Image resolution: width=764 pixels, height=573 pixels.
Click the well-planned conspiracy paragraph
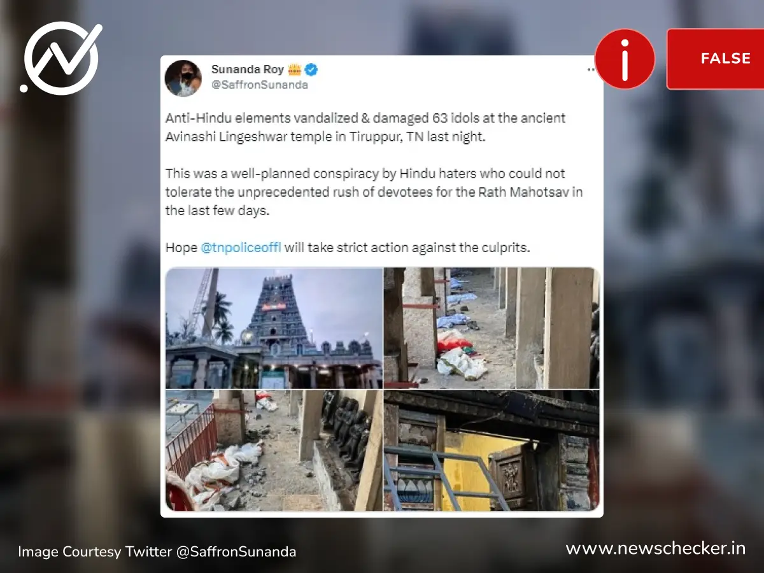[374, 192]
